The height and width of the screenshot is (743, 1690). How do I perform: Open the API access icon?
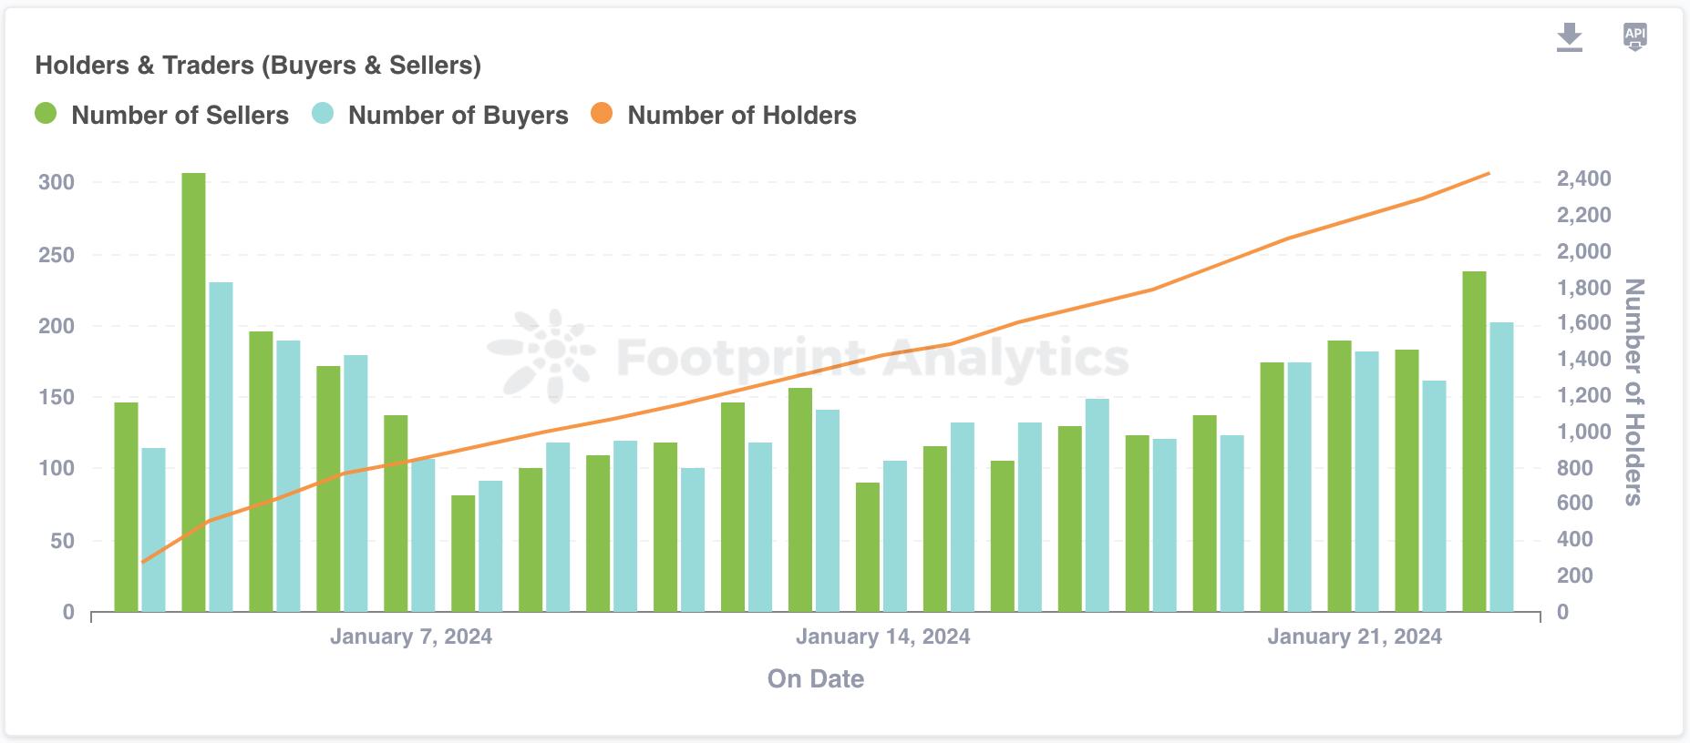[x=1635, y=37]
